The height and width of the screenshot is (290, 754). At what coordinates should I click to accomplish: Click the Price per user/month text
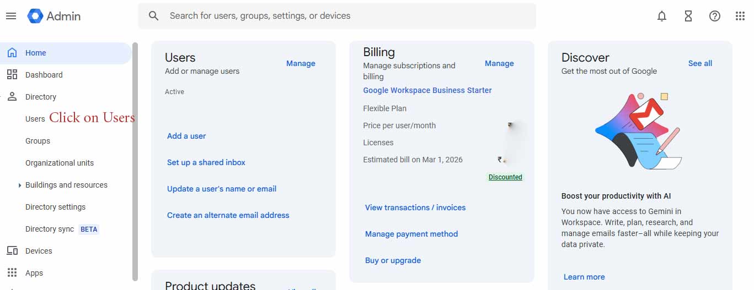399,125
